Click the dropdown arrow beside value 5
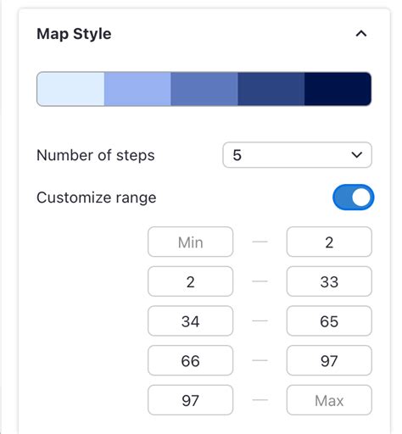402x434 pixels. tap(356, 155)
